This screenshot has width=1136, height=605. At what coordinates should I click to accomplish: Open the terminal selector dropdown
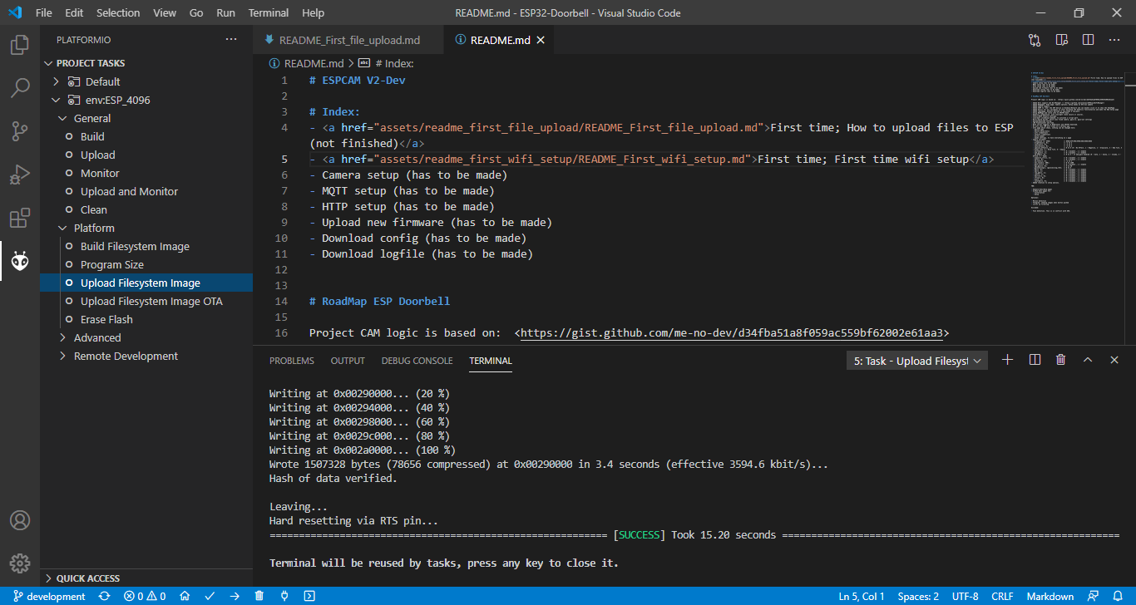click(x=916, y=361)
